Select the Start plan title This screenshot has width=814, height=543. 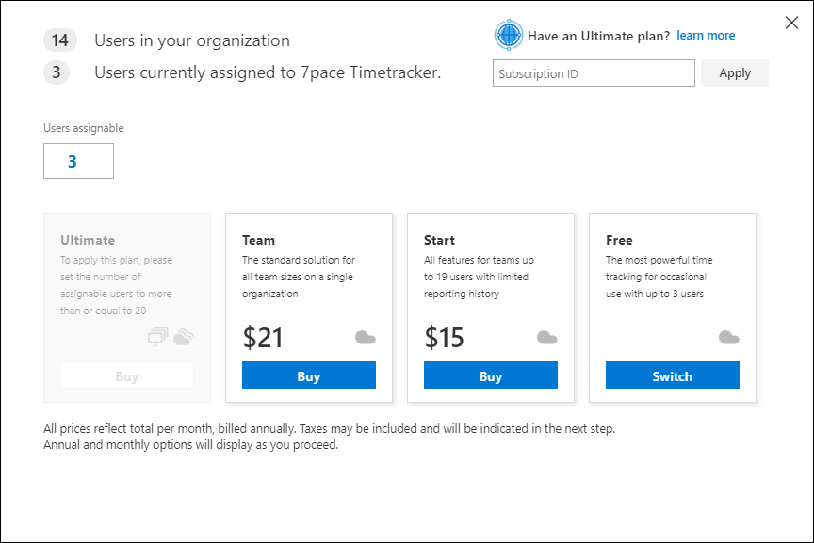click(439, 240)
